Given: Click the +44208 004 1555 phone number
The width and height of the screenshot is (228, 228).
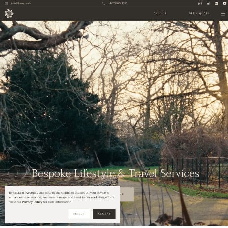Looking at the screenshot, I should (x=118, y=3).
